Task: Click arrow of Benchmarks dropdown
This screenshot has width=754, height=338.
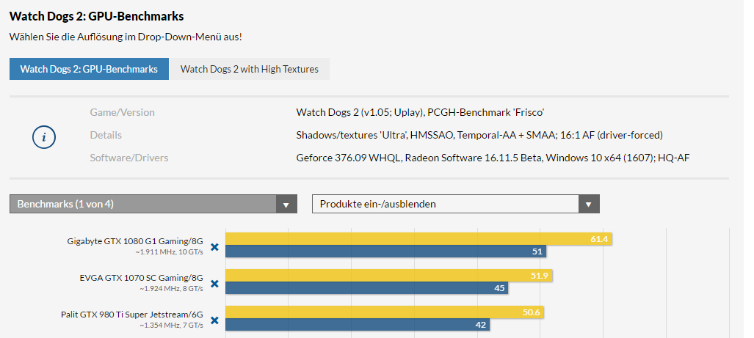Action: pos(286,205)
